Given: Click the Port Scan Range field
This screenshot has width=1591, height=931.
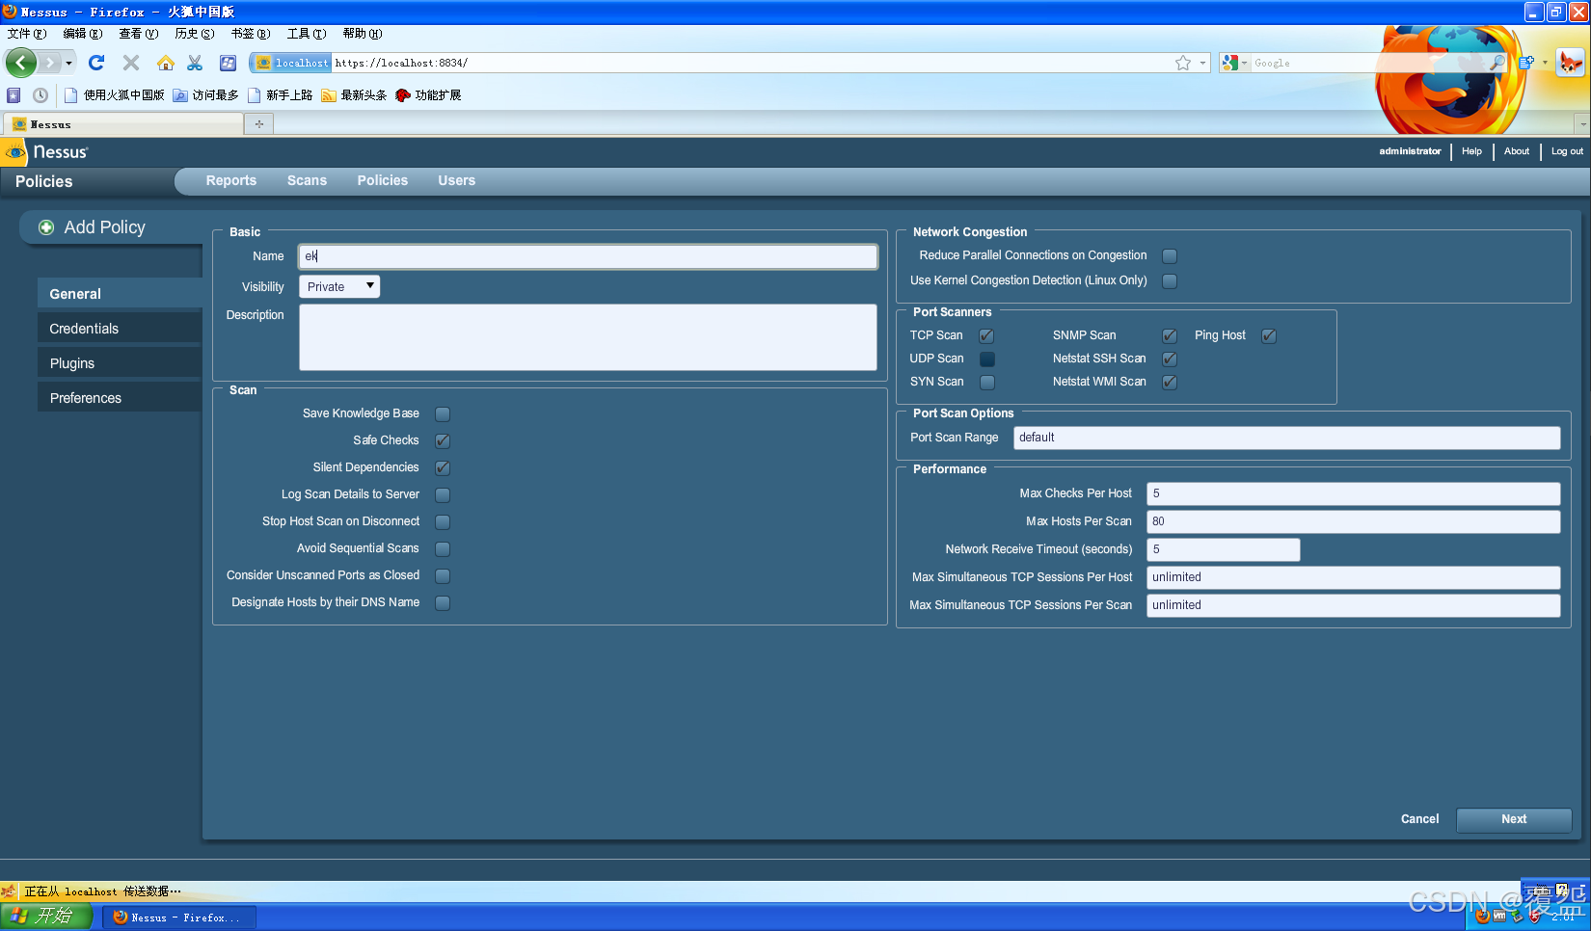Looking at the screenshot, I should [x=1286, y=438].
